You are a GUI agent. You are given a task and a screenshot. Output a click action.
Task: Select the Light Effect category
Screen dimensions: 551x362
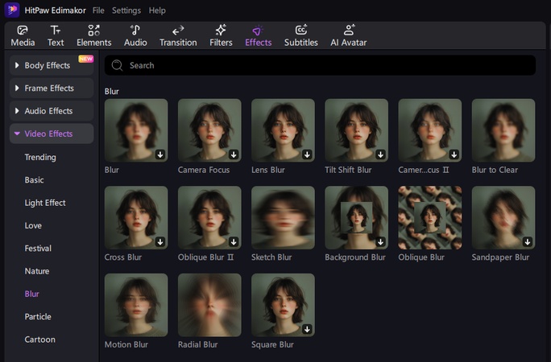click(x=45, y=203)
